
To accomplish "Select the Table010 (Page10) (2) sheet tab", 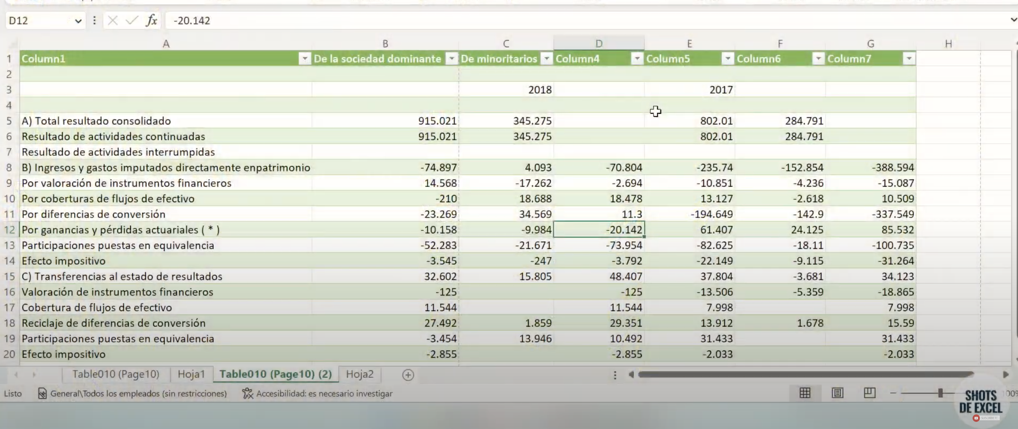I will [276, 374].
